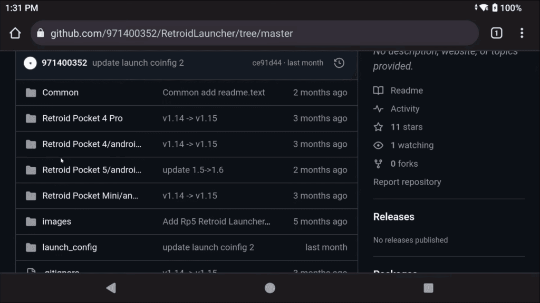Open the 971400352 user avatar
Image resolution: width=540 pixels, height=303 pixels.
pos(30,63)
